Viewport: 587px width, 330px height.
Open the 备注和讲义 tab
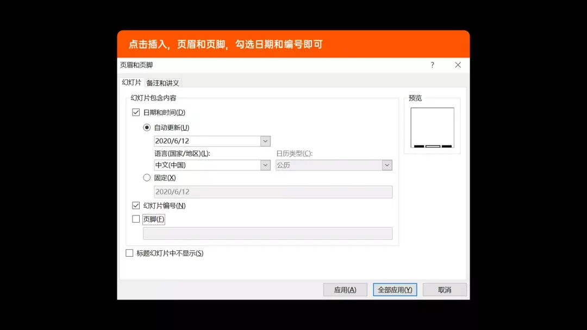tap(163, 83)
